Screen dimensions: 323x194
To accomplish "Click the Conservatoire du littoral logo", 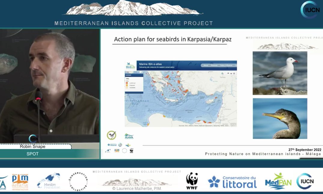I will tap(232, 182).
